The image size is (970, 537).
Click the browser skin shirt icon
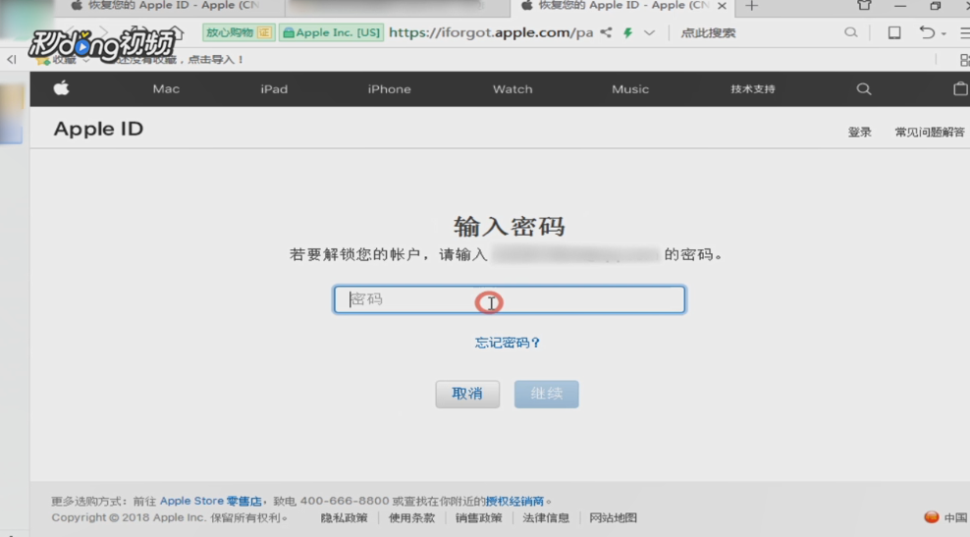[864, 6]
